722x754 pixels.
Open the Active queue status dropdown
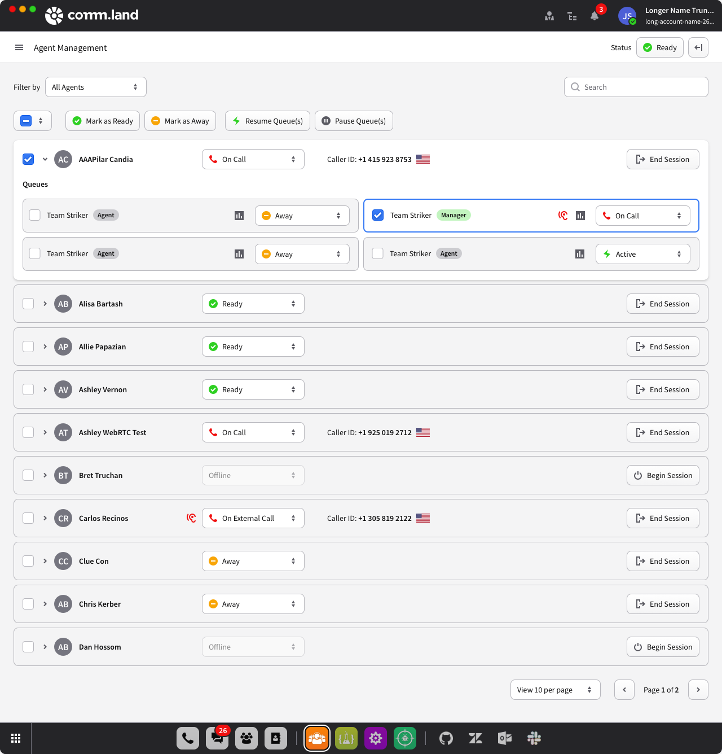pos(643,254)
